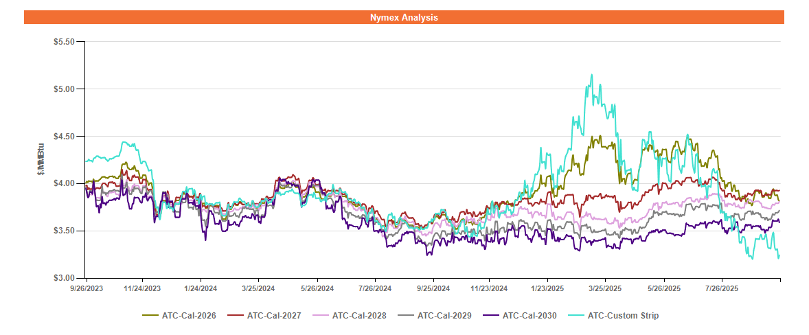Click the dark red ATC-Cal-2027 legend marker
809x335 pixels.
click(236, 316)
